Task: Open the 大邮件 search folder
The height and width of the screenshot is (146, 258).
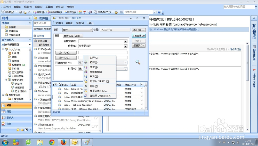Action: click(x=17, y=84)
